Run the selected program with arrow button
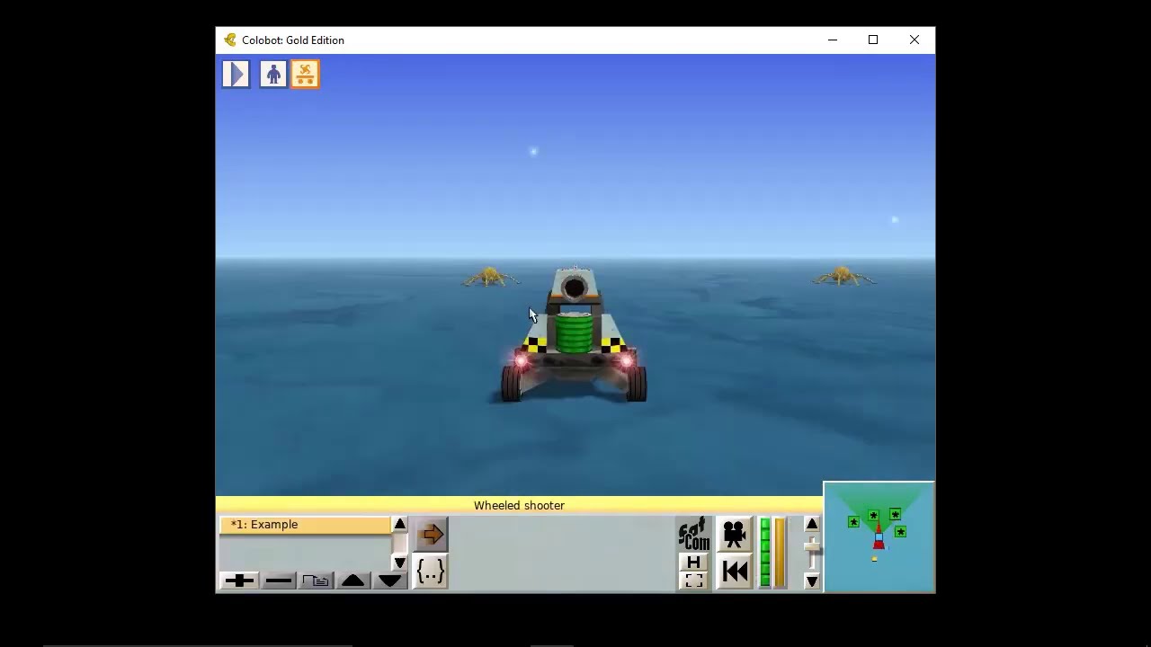 [431, 535]
